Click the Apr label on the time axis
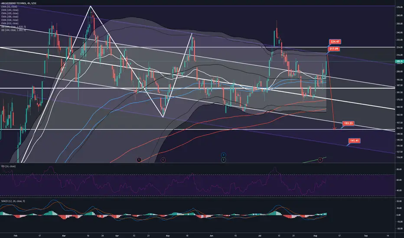Viewport: 404px width, 238px height. coord(117,235)
